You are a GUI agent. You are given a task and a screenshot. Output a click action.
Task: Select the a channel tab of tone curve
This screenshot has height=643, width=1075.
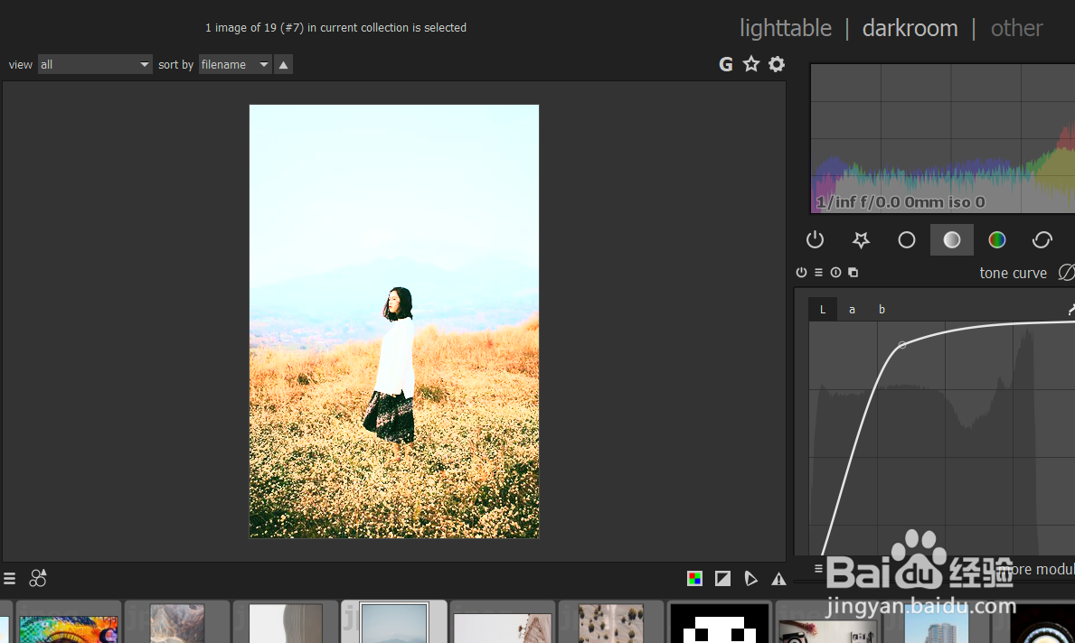click(x=853, y=310)
